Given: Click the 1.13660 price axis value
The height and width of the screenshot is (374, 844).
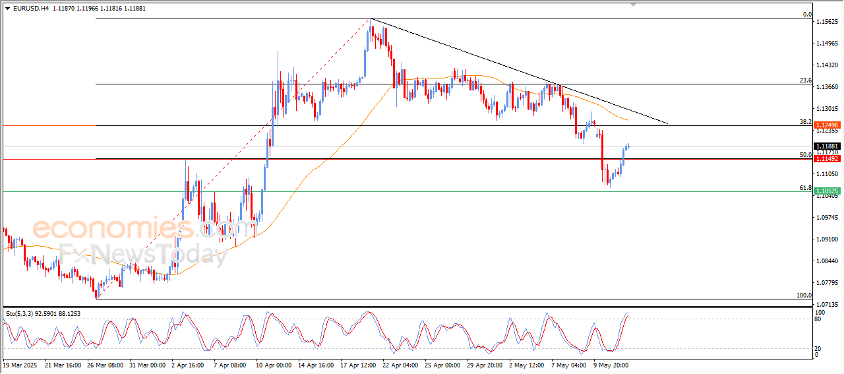Looking at the screenshot, I should (827, 88).
